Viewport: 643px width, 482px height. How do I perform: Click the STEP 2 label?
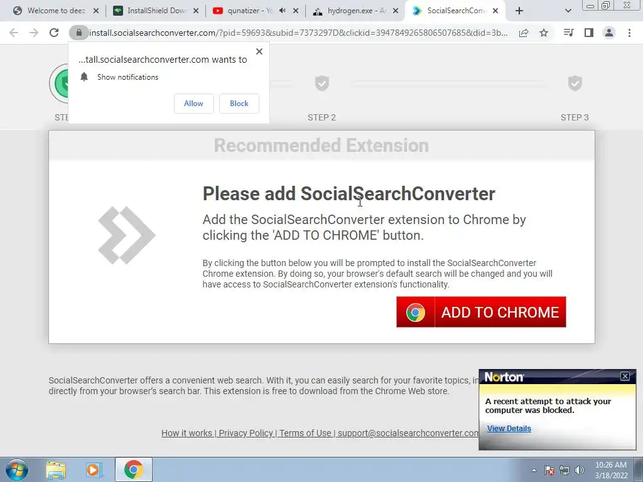click(x=322, y=117)
